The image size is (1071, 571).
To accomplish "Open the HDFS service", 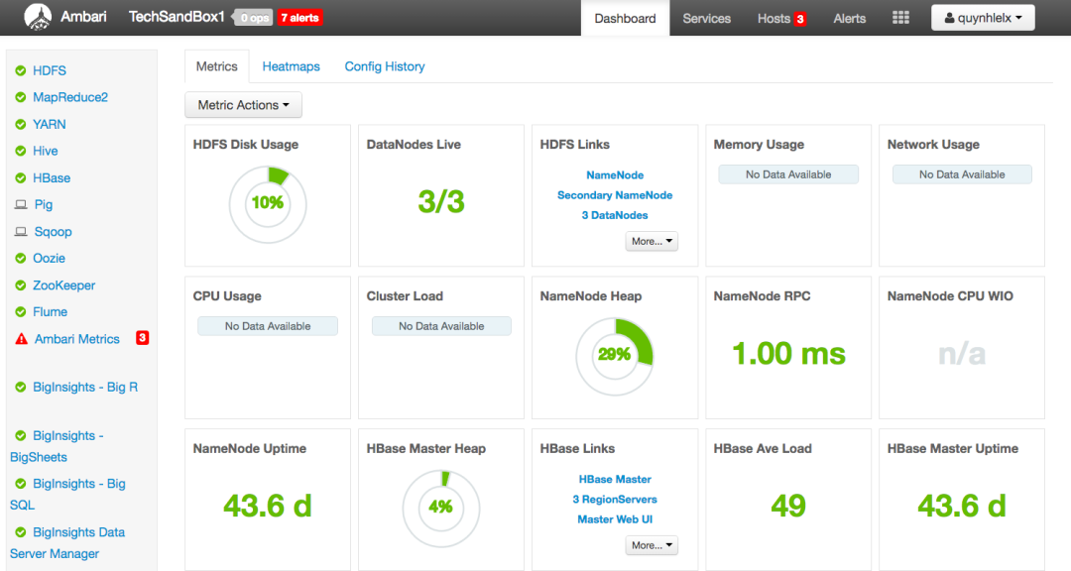I will (x=50, y=70).
